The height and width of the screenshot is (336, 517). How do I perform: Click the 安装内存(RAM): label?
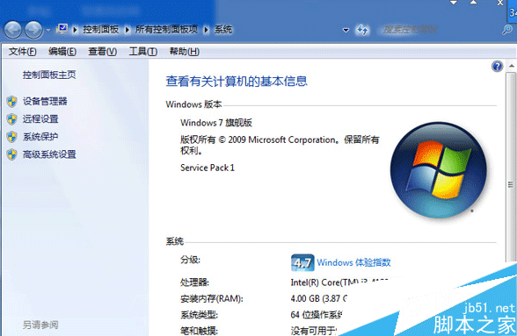(212, 299)
